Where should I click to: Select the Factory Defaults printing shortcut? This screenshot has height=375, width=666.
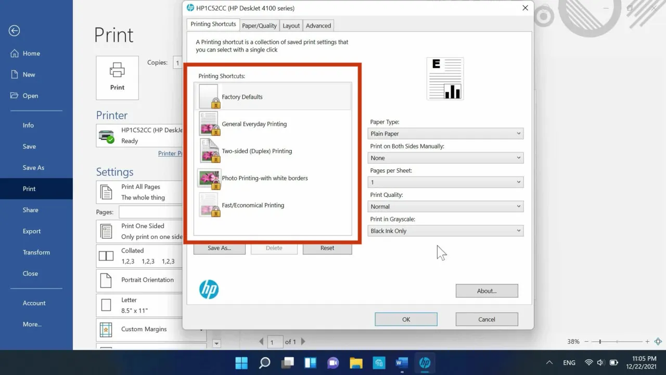[242, 96]
